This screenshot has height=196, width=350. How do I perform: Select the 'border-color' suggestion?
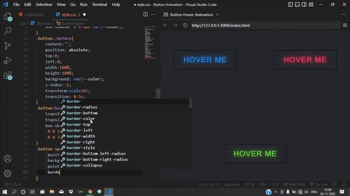tap(125, 119)
